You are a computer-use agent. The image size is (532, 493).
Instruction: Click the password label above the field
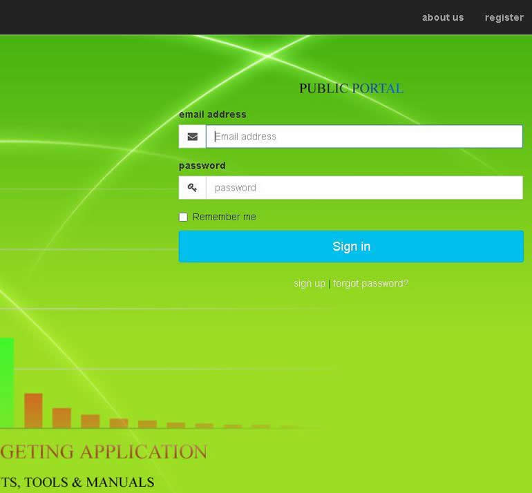coord(202,166)
